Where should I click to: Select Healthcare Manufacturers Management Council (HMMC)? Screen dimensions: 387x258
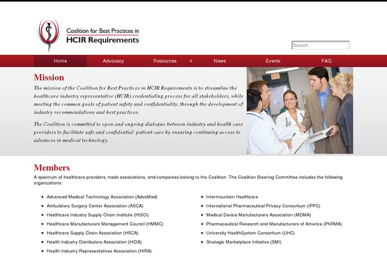(105, 224)
